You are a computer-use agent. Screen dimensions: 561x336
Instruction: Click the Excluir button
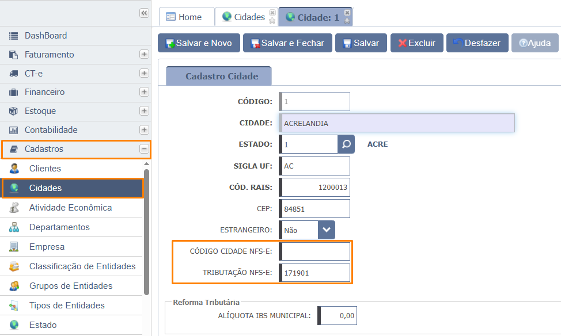pyautogui.click(x=417, y=43)
